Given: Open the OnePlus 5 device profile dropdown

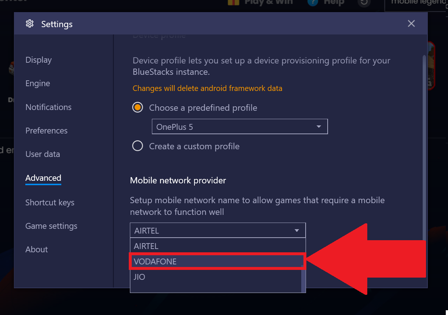Looking at the screenshot, I should [x=240, y=127].
